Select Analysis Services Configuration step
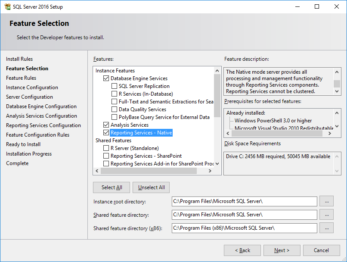The width and height of the screenshot is (347, 262). [x=41, y=116]
